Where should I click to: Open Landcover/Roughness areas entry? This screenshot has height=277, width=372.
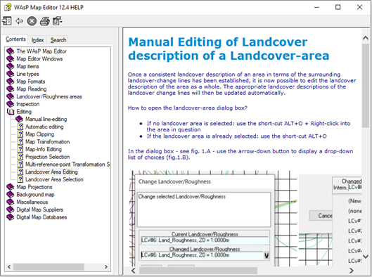pyautogui.click(x=49, y=96)
